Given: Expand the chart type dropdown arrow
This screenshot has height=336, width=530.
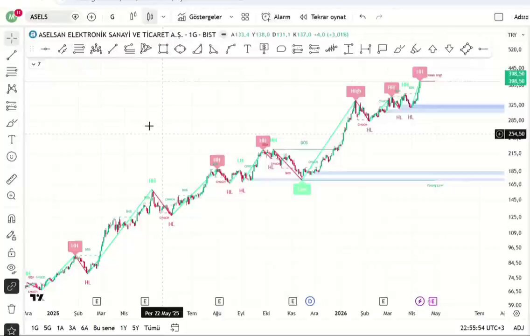Looking at the screenshot, I should coord(163,17).
